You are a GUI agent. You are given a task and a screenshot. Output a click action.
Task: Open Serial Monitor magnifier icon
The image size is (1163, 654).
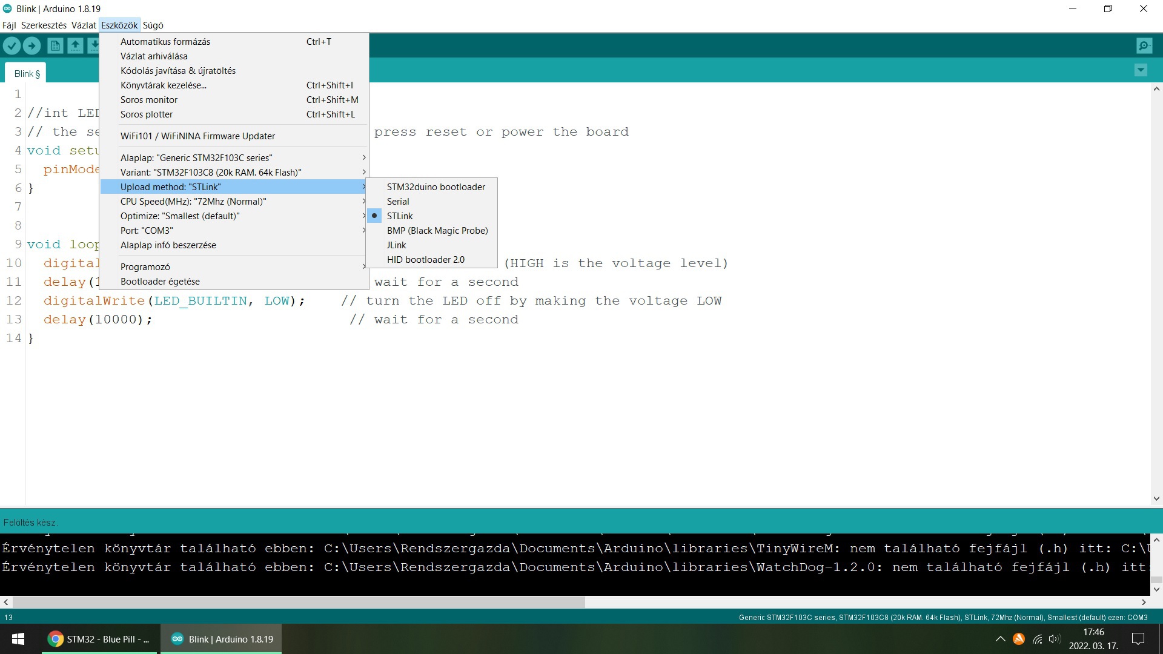click(x=1144, y=45)
